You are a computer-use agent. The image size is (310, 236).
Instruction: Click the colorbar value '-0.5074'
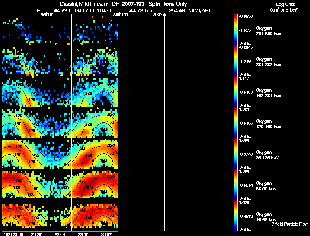(246, 185)
